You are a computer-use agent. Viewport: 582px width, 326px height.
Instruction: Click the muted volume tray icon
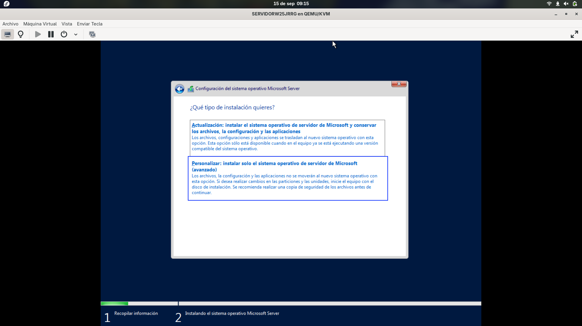(x=566, y=4)
